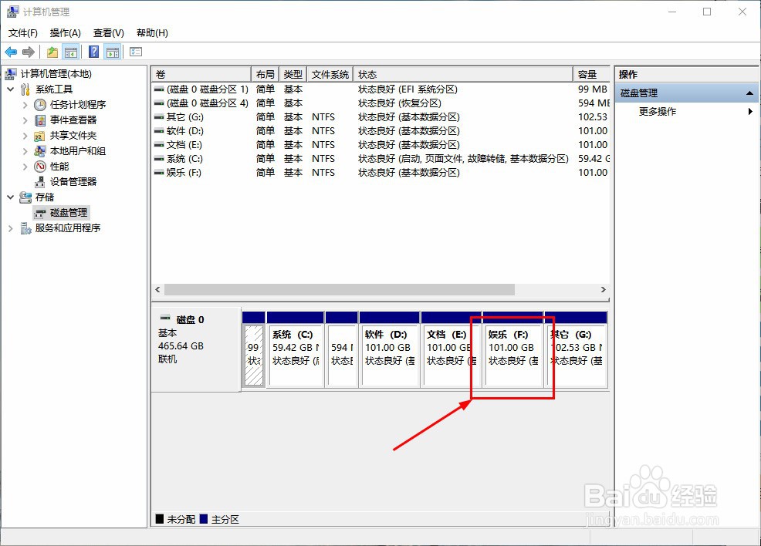This screenshot has width=761, height=546.
Task: Click the 服务和应用程序 icon in the tree
Action: point(25,228)
